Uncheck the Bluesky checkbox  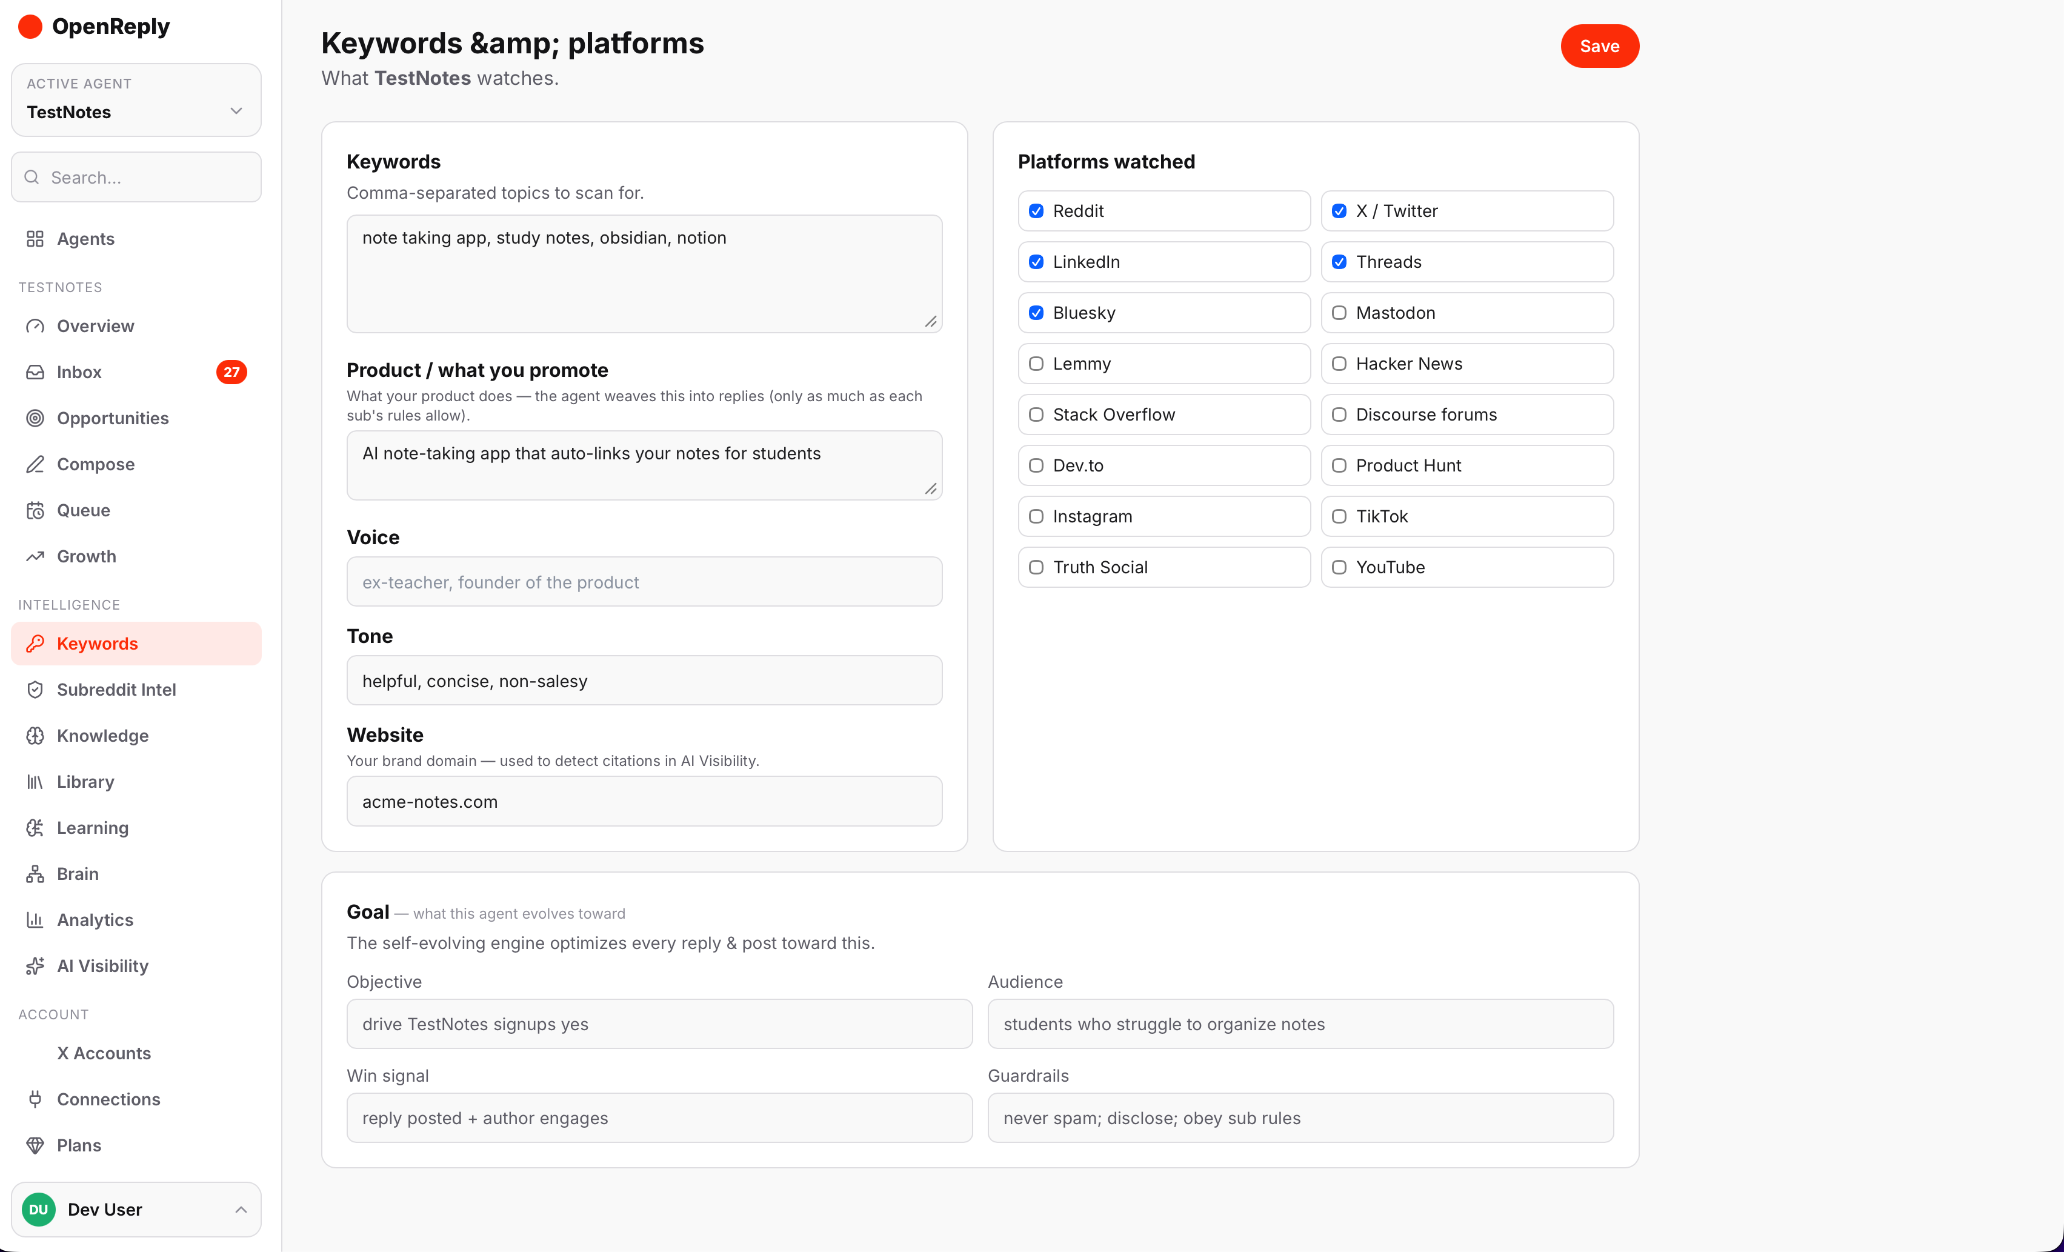click(x=1036, y=312)
